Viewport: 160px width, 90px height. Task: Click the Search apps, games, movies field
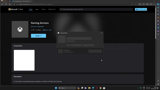click(96, 9)
